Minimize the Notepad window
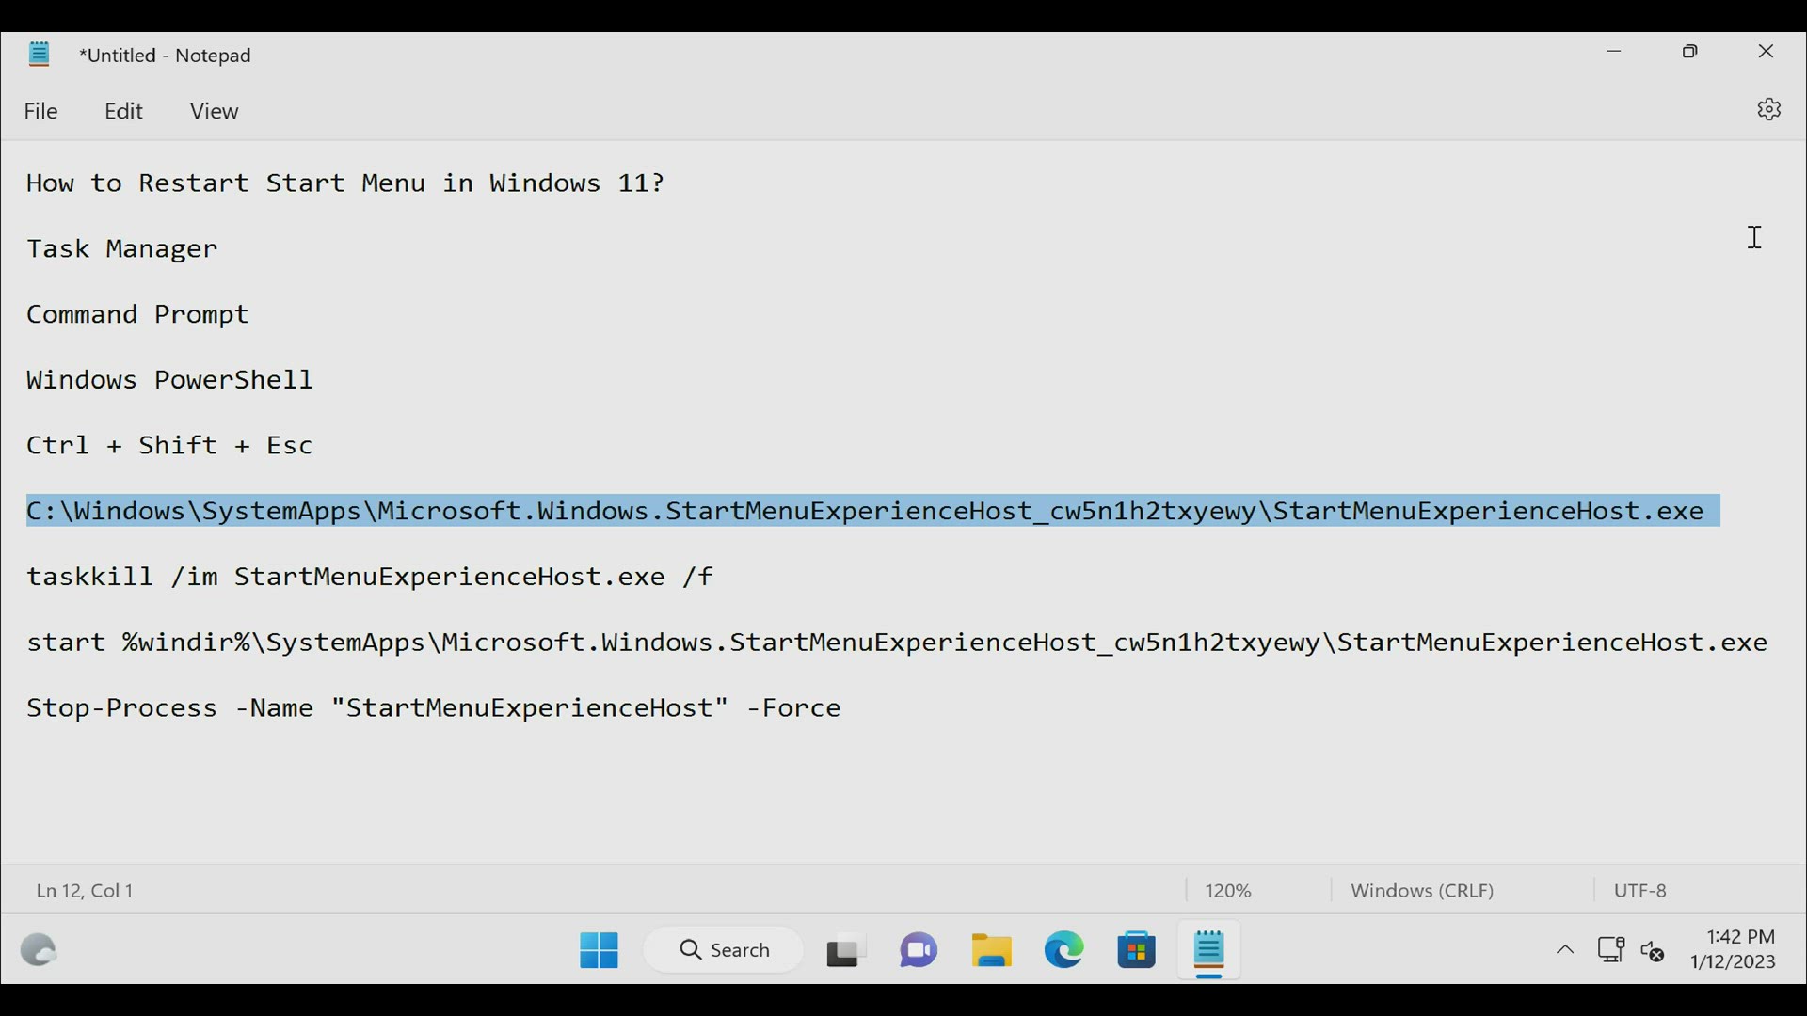Image resolution: width=1807 pixels, height=1016 pixels. click(x=1616, y=52)
